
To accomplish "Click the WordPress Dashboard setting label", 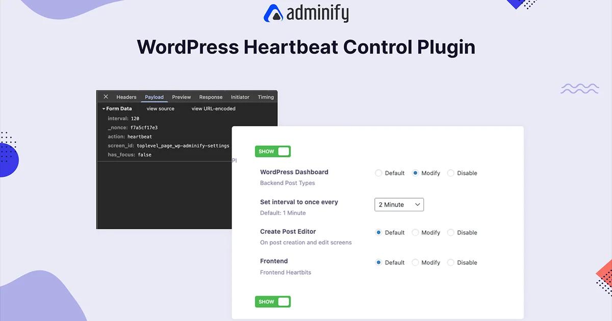I will click(x=294, y=172).
